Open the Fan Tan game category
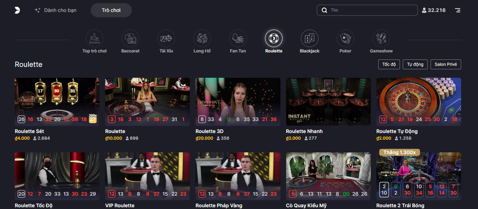This screenshot has width=478, height=209. [238, 38]
